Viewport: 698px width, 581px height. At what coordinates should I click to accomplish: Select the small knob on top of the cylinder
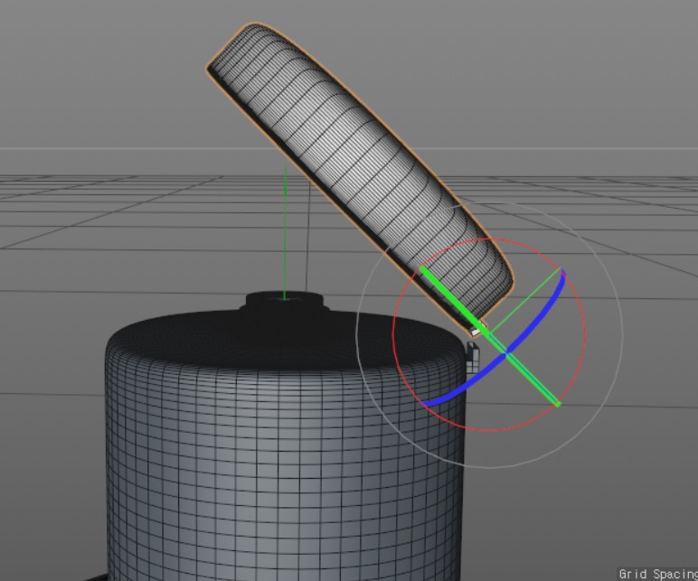(285, 301)
